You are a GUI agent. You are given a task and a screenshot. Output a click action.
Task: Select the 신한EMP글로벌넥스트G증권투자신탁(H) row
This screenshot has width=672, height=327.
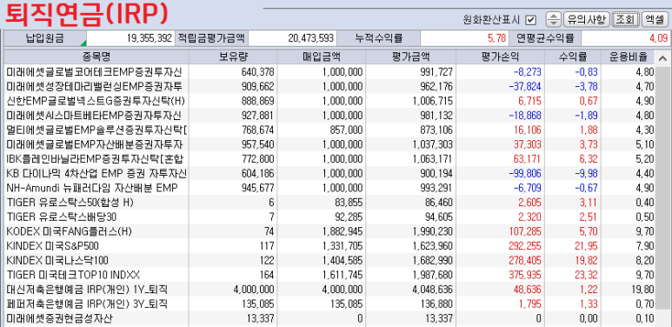click(329, 101)
